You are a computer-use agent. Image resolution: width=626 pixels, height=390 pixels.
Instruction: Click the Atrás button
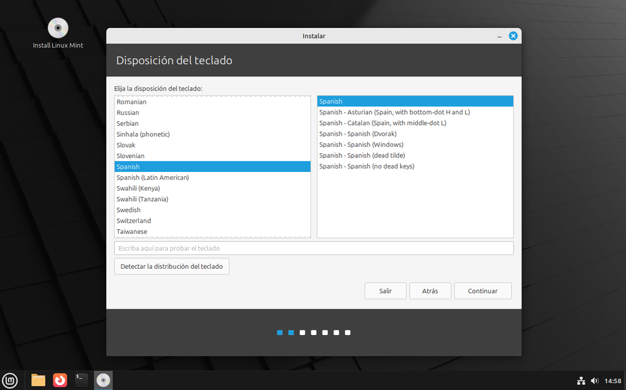[x=430, y=291]
